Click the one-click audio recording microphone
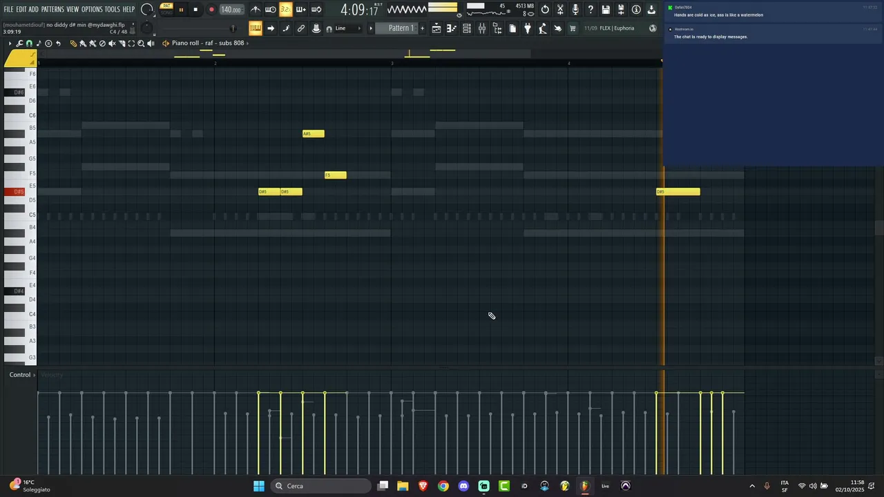The height and width of the screenshot is (497, 884). pos(575,10)
